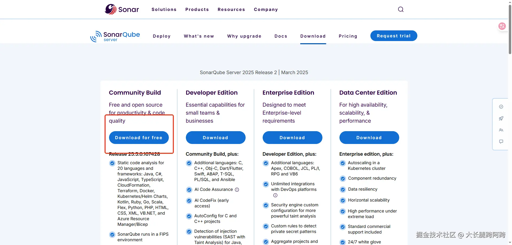Click the page's vertical scrollbar

[510, 29]
